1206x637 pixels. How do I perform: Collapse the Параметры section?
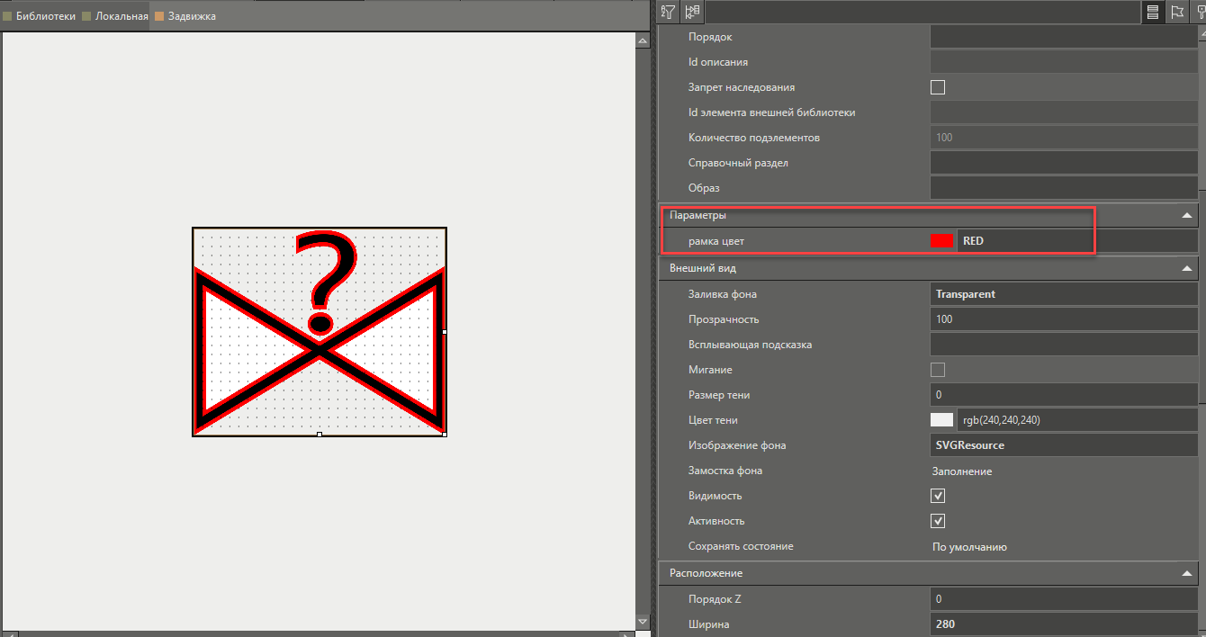pos(1185,215)
